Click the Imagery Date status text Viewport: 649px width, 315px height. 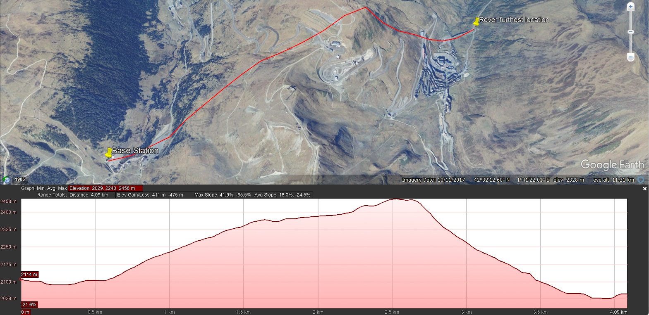tap(433, 180)
